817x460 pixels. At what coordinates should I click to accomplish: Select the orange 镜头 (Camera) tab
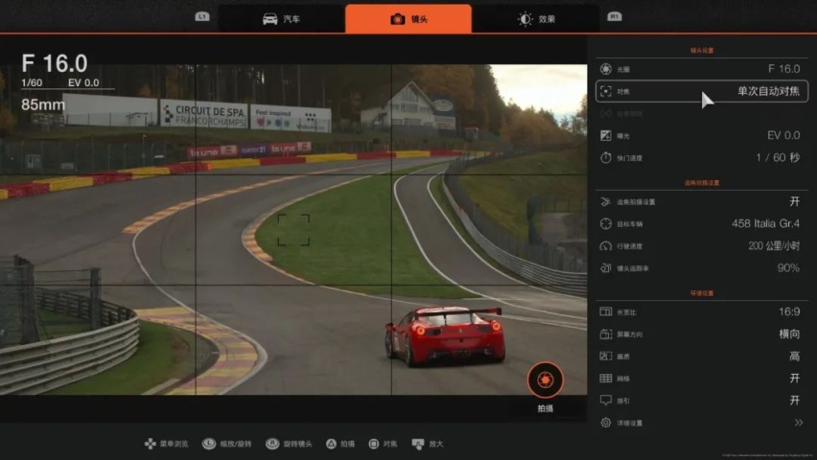click(x=408, y=19)
